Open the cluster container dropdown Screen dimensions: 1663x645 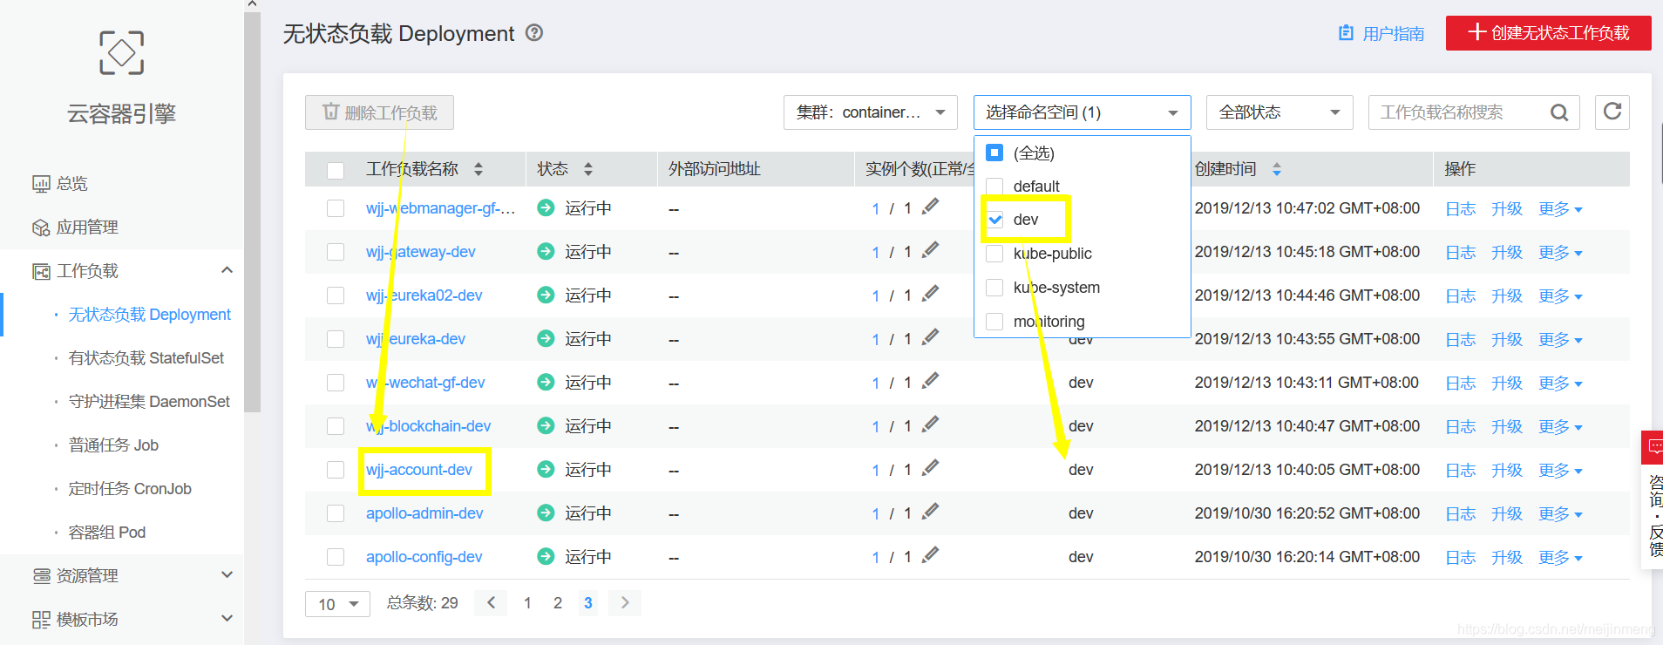click(x=870, y=112)
